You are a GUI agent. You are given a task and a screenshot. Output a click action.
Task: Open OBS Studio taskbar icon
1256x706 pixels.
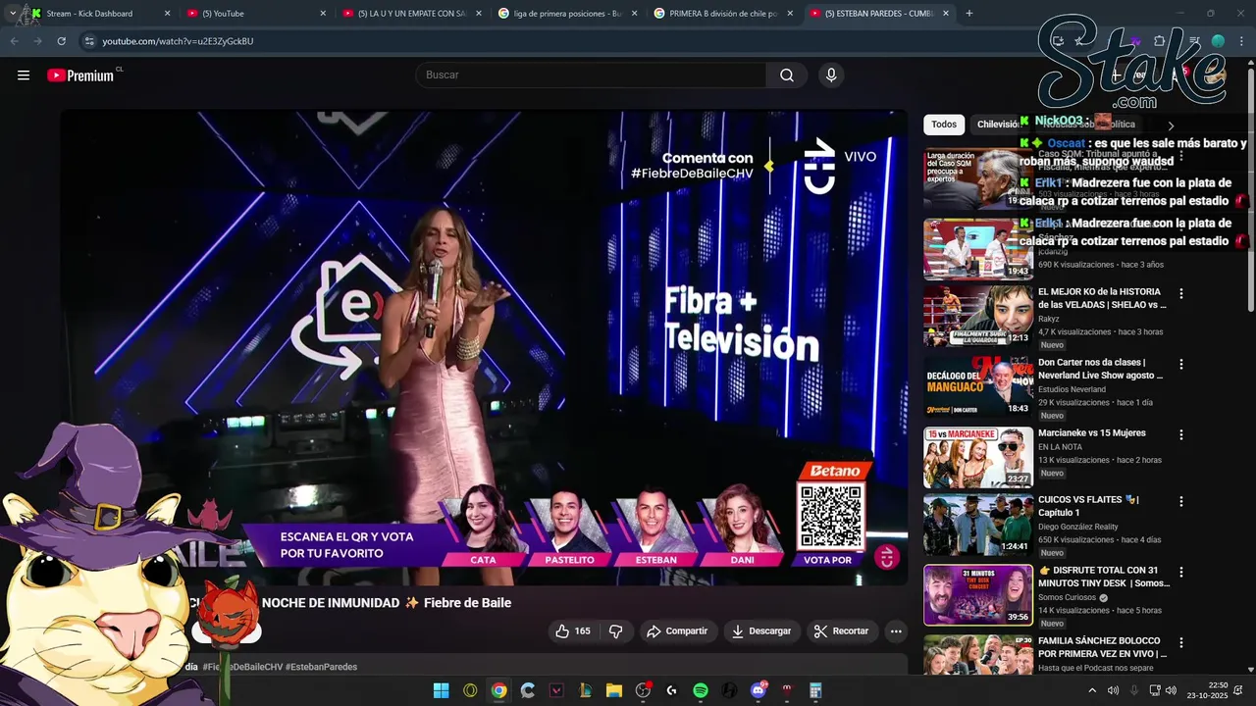click(643, 690)
